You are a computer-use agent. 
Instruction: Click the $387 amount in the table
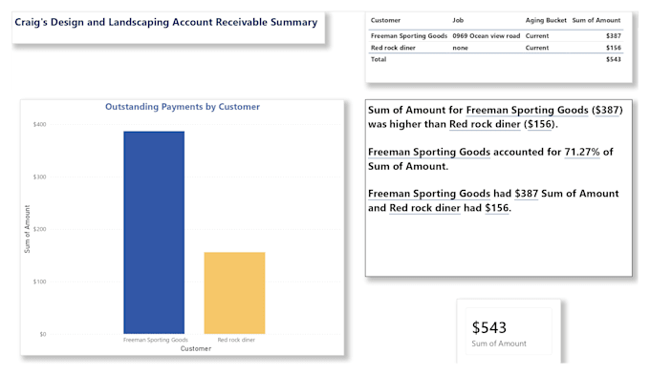[x=614, y=36]
